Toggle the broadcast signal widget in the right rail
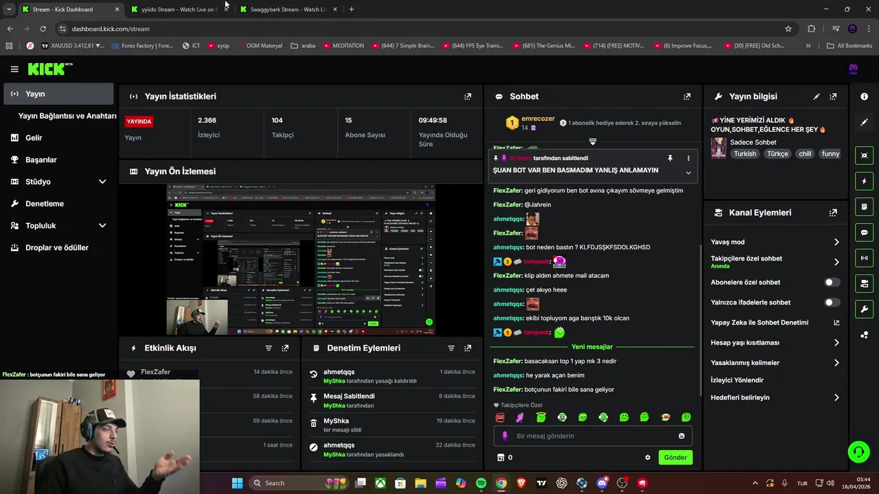879x494 pixels. [864, 258]
